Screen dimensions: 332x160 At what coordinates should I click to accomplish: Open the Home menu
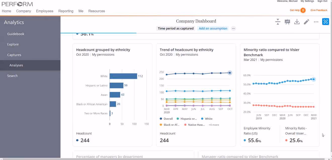[x=7, y=11]
